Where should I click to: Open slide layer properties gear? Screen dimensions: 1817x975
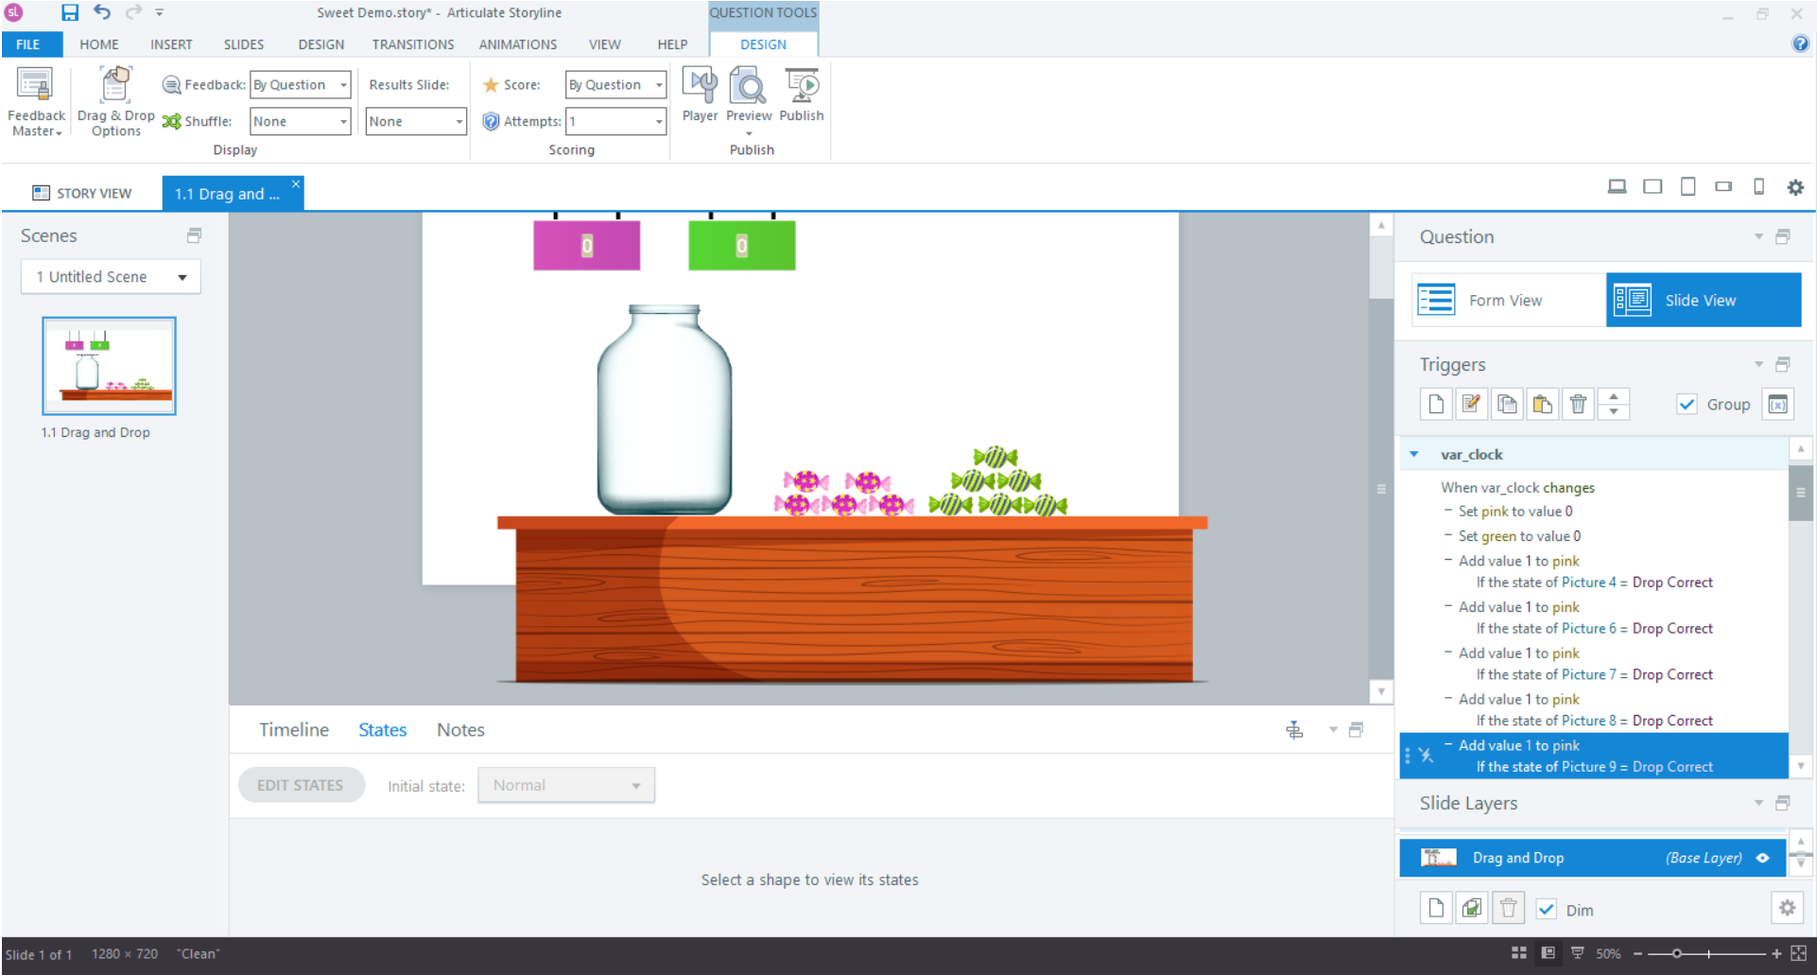(1787, 908)
